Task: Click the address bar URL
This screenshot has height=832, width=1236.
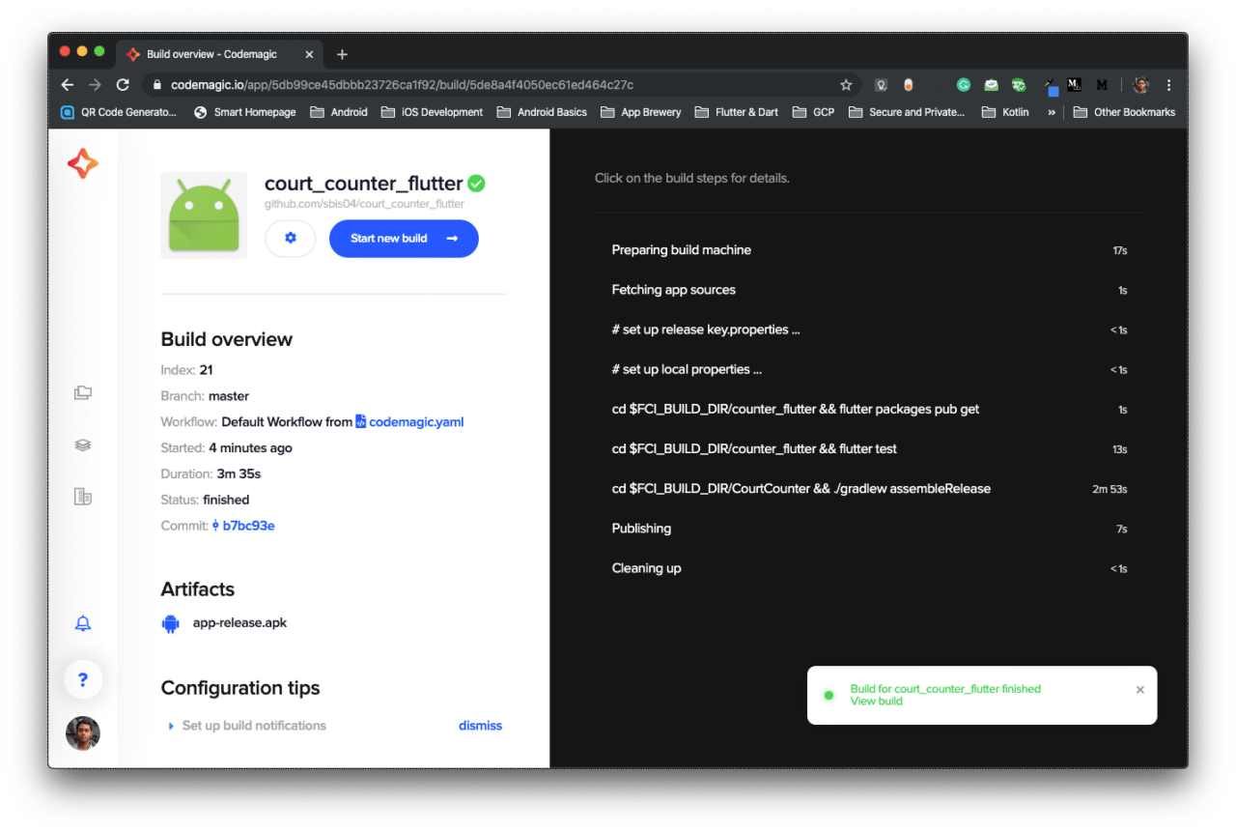Action: point(403,85)
